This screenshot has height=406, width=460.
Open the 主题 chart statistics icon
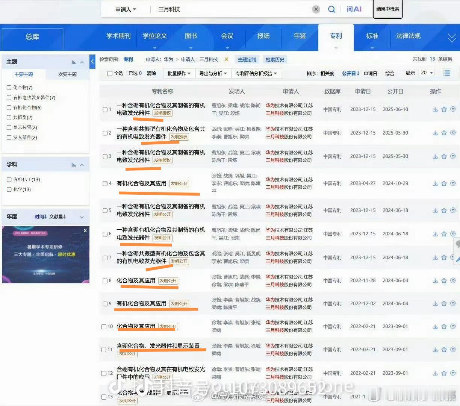click(x=74, y=62)
